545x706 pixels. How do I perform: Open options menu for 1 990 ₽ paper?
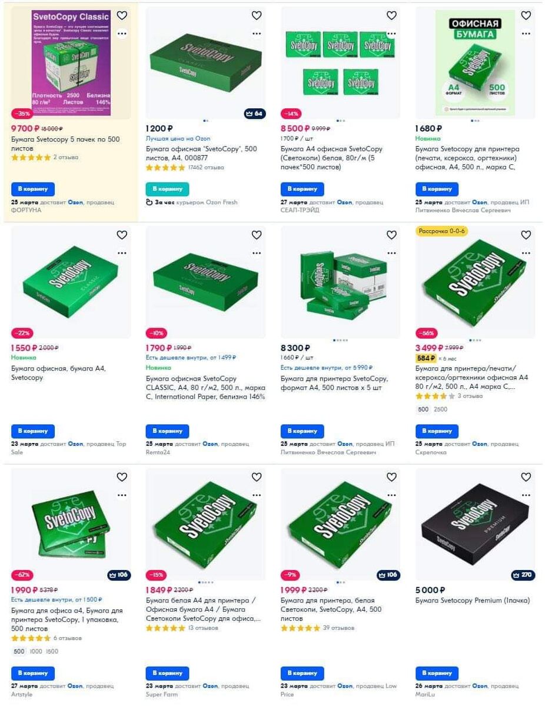pyautogui.click(x=122, y=495)
